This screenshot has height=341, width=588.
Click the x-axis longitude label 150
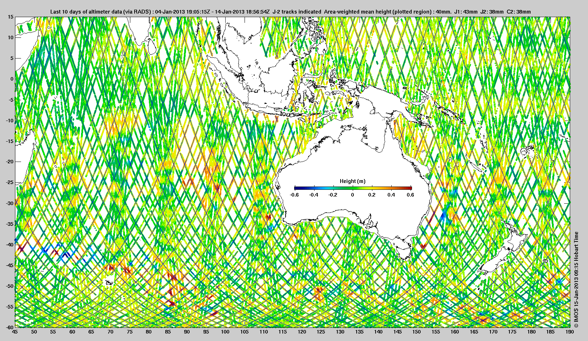[x=417, y=332]
